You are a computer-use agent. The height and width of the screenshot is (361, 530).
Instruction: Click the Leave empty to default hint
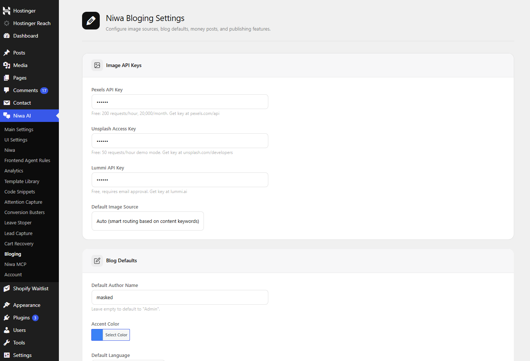(x=126, y=309)
